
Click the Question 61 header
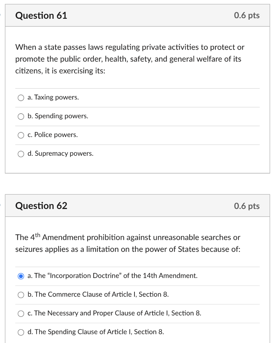[x=41, y=15]
